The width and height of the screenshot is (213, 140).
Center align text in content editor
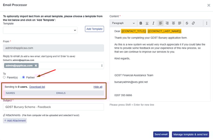173,23
